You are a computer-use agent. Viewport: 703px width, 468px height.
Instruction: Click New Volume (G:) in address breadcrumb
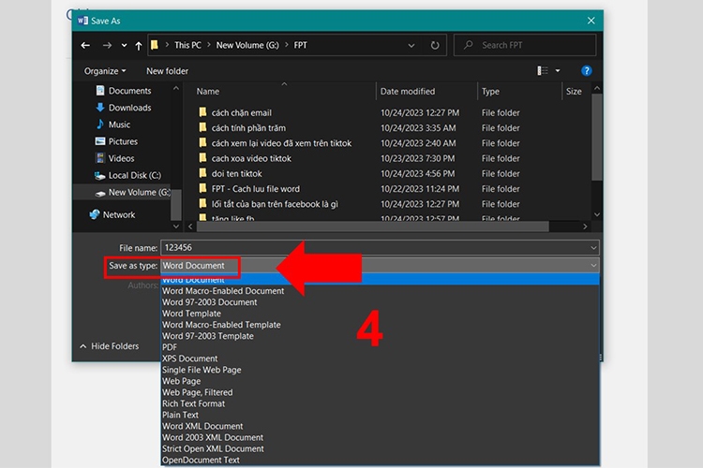coord(247,45)
